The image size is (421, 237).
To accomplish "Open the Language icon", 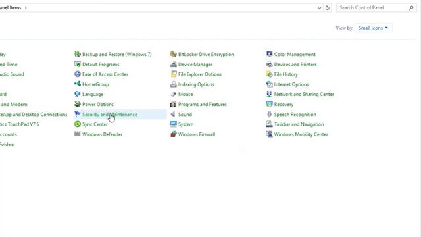I will click(x=78, y=94).
